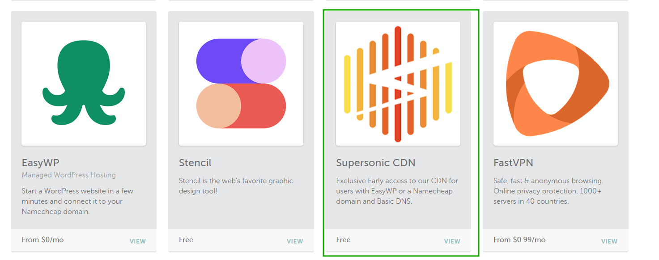Click the orange FastVPN triangle logo
The image size is (659, 260).
click(557, 84)
